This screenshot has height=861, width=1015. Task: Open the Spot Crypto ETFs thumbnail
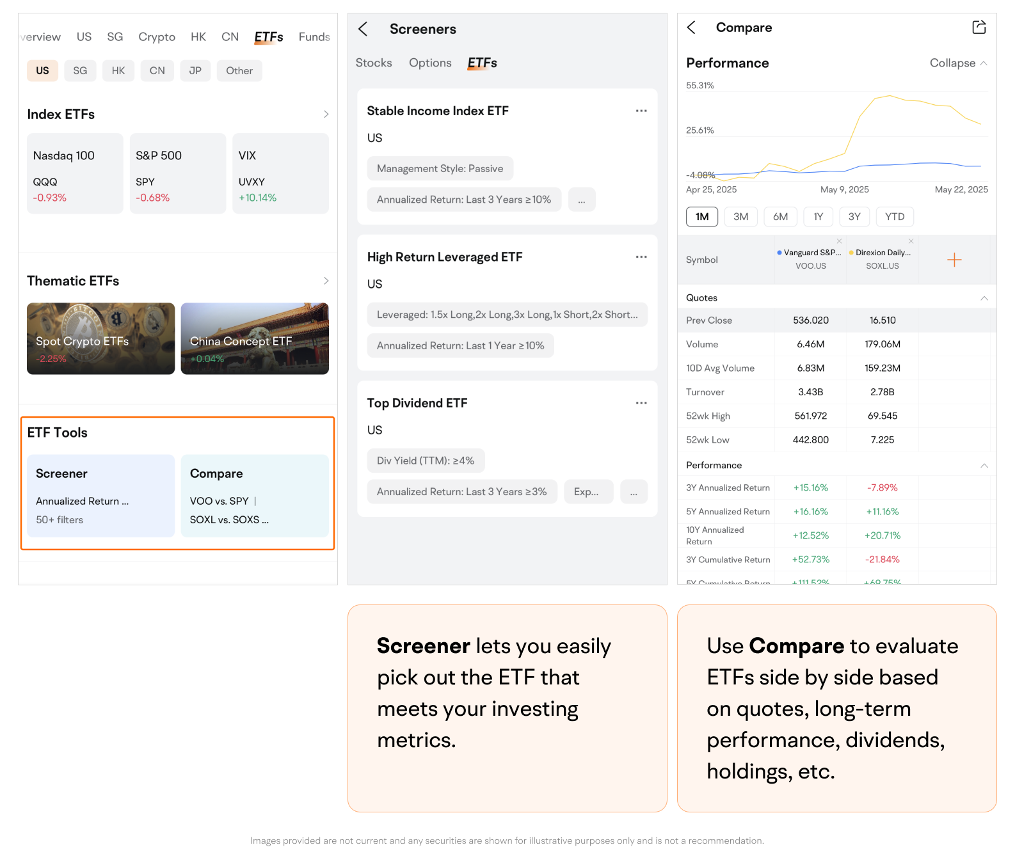tap(100, 338)
